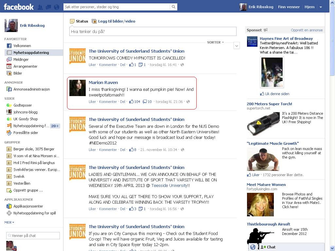Click the Hva tenker du på status box
The width and height of the screenshot is (335, 251).
click(153, 31)
